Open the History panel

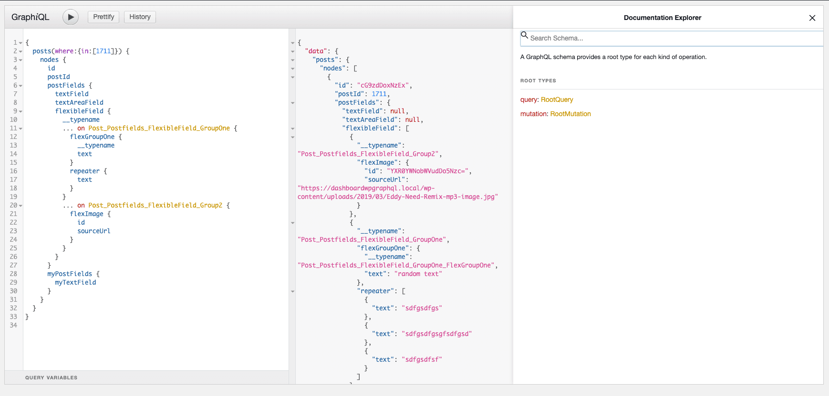(x=140, y=17)
